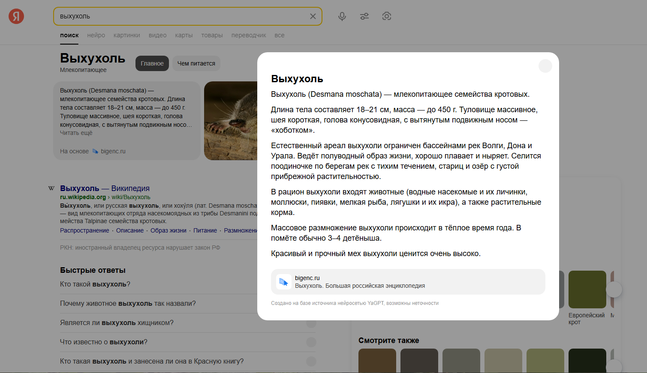This screenshot has height=373, width=647.
Task: Open the карты tab
Action: [x=184, y=35]
